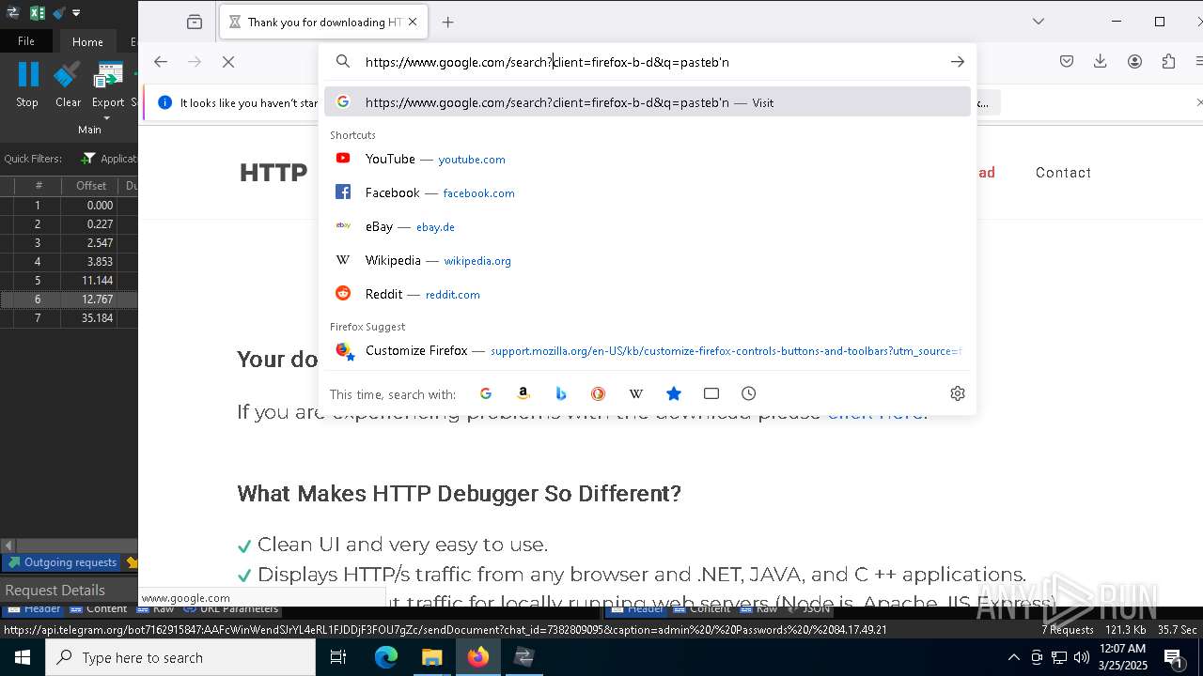The width and height of the screenshot is (1203, 676).
Task: Open the volume control in system tray
Action: pyautogui.click(x=1082, y=657)
